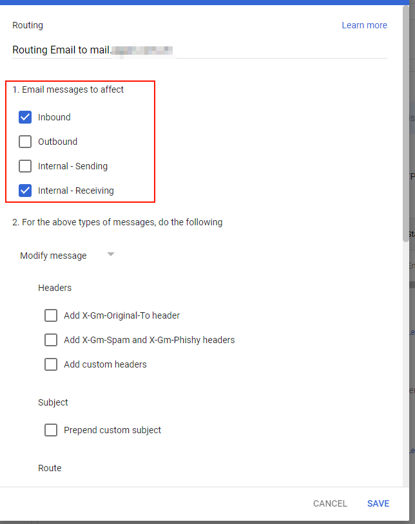Click the Subject section label
The width and height of the screenshot is (415, 524).
[x=53, y=402]
